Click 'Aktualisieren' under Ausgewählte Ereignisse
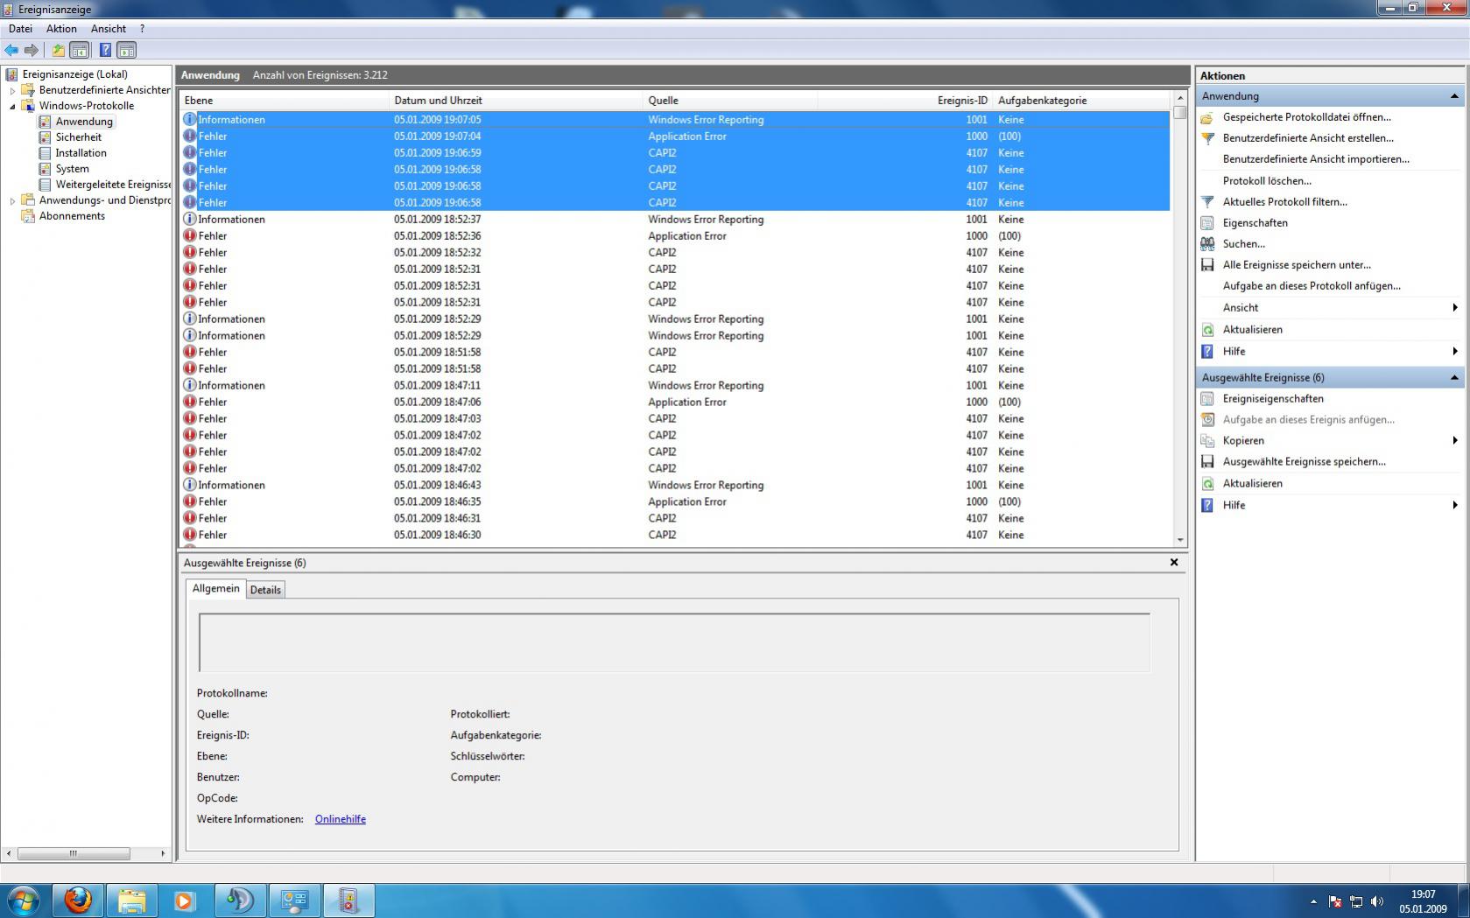Viewport: 1470px width, 918px height. coord(1252,483)
